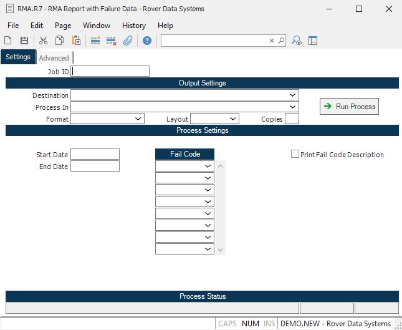
Task: Open the History menu
Action: (x=134, y=26)
